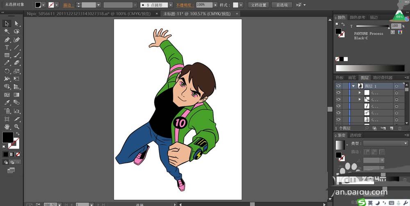The image size is (410, 206).
Task: Set toolbox fill mode to None
Action: coord(18,154)
